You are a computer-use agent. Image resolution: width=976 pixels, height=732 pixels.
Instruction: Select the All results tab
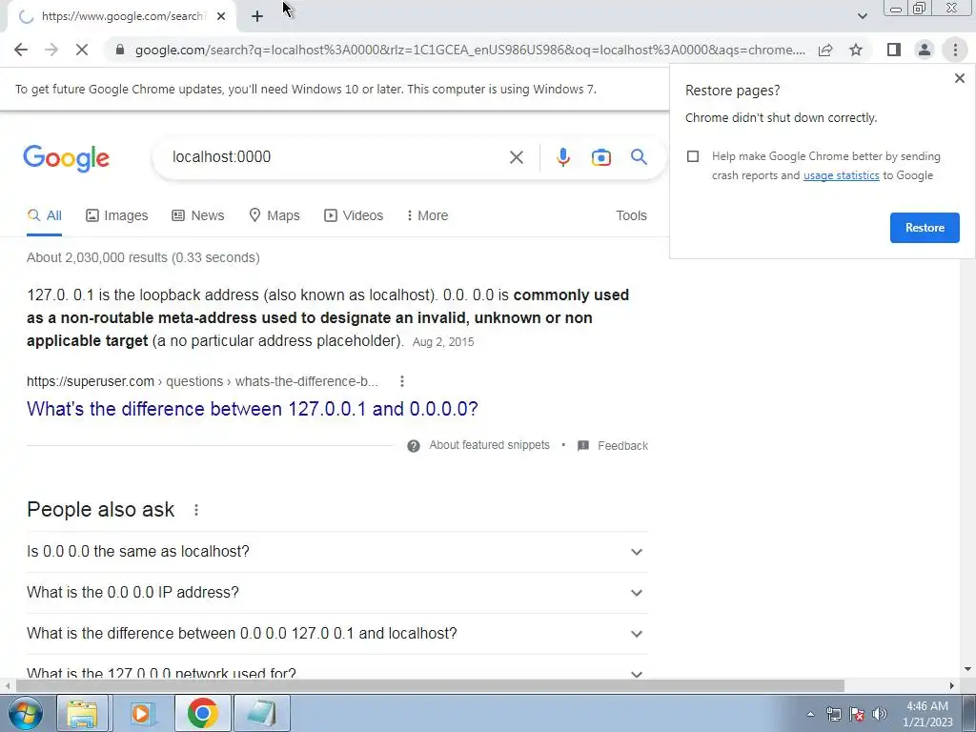[44, 215]
